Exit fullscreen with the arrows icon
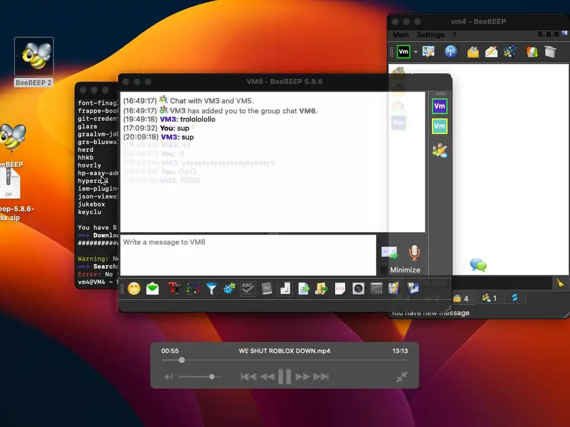The height and width of the screenshot is (427, 570). click(x=402, y=377)
